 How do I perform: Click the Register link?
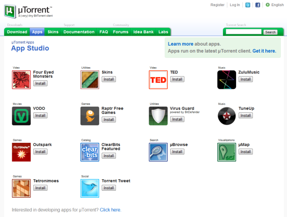tap(217, 5)
